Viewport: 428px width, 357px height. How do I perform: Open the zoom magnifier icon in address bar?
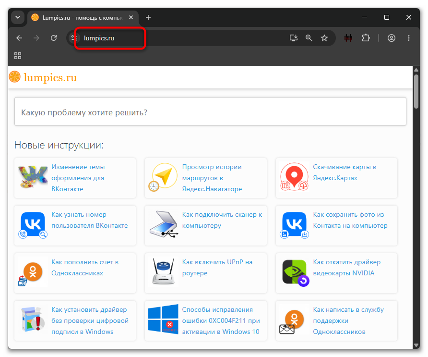309,38
